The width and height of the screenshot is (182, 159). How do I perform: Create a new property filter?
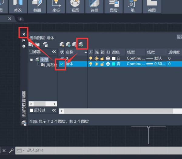[31, 45]
